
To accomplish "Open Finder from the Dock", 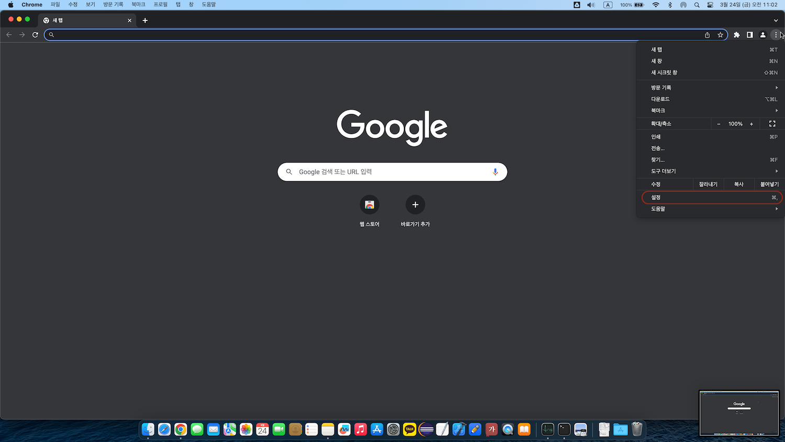I will pyautogui.click(x=148, y=429).
